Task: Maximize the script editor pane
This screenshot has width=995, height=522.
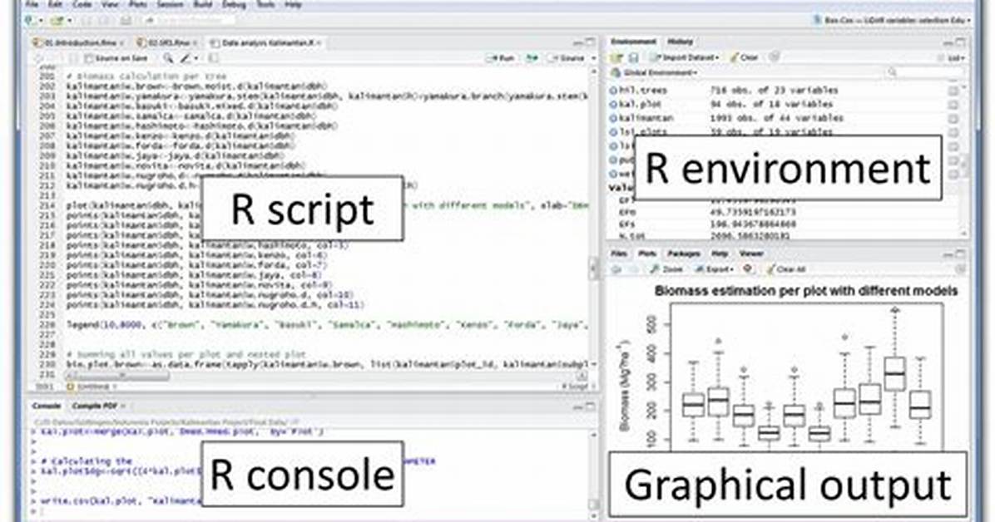Action: tap(590, 42)
